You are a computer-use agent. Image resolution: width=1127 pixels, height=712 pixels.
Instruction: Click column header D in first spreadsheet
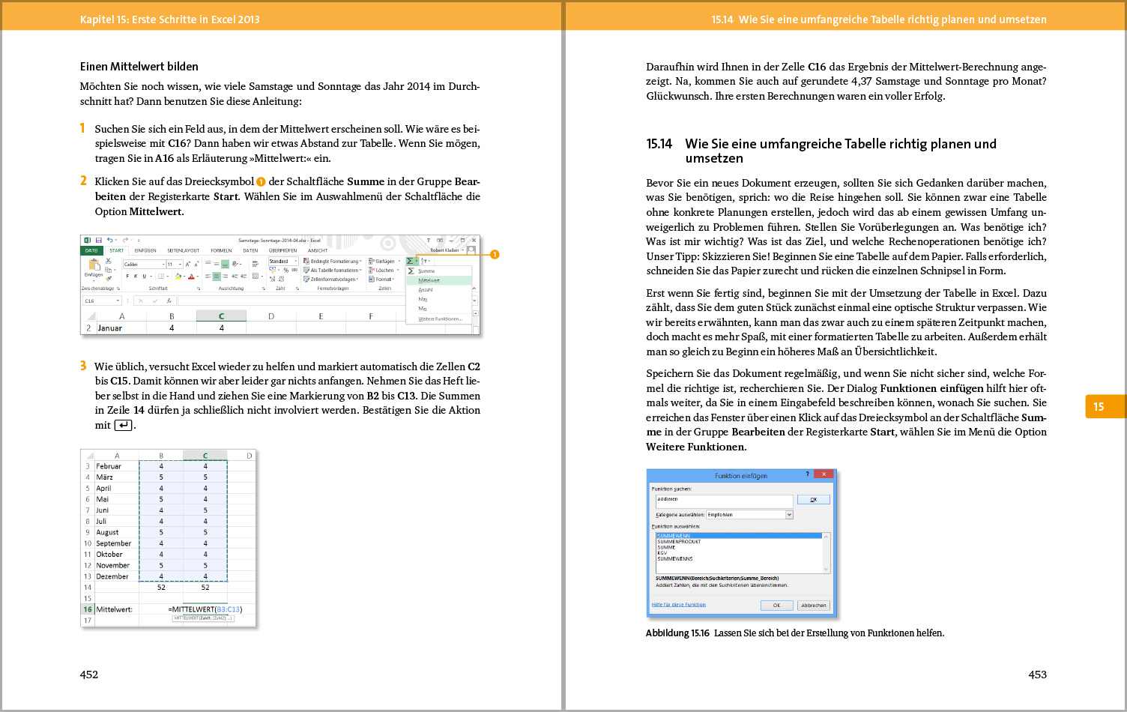pos(271,316)
